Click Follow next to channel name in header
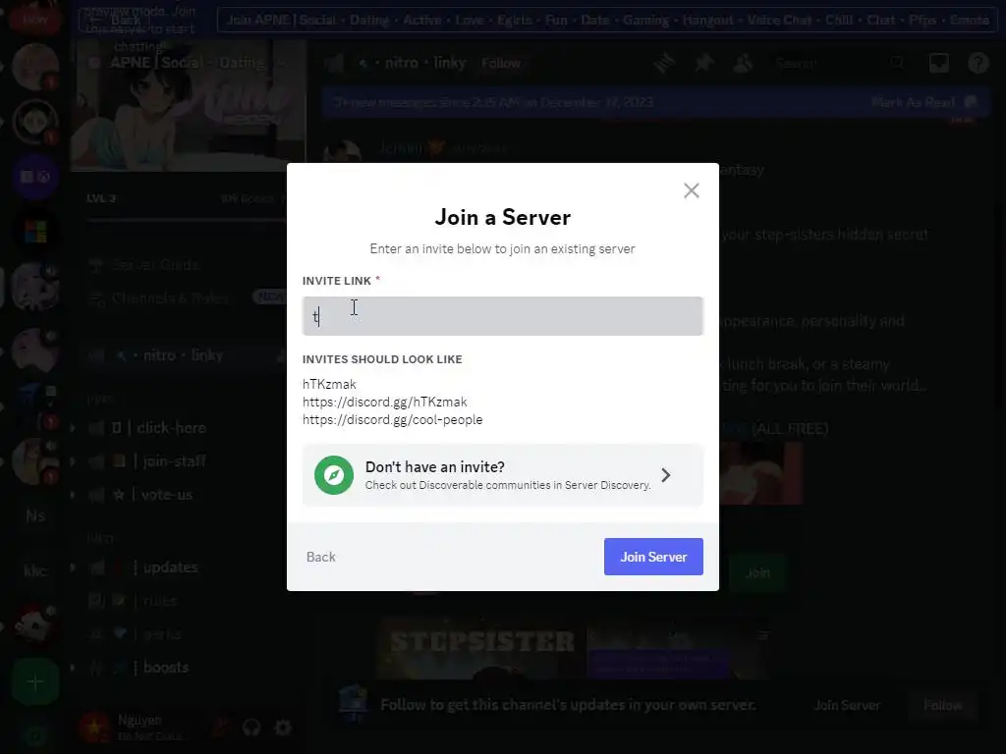1006x754 pixels. coord(501,63)
